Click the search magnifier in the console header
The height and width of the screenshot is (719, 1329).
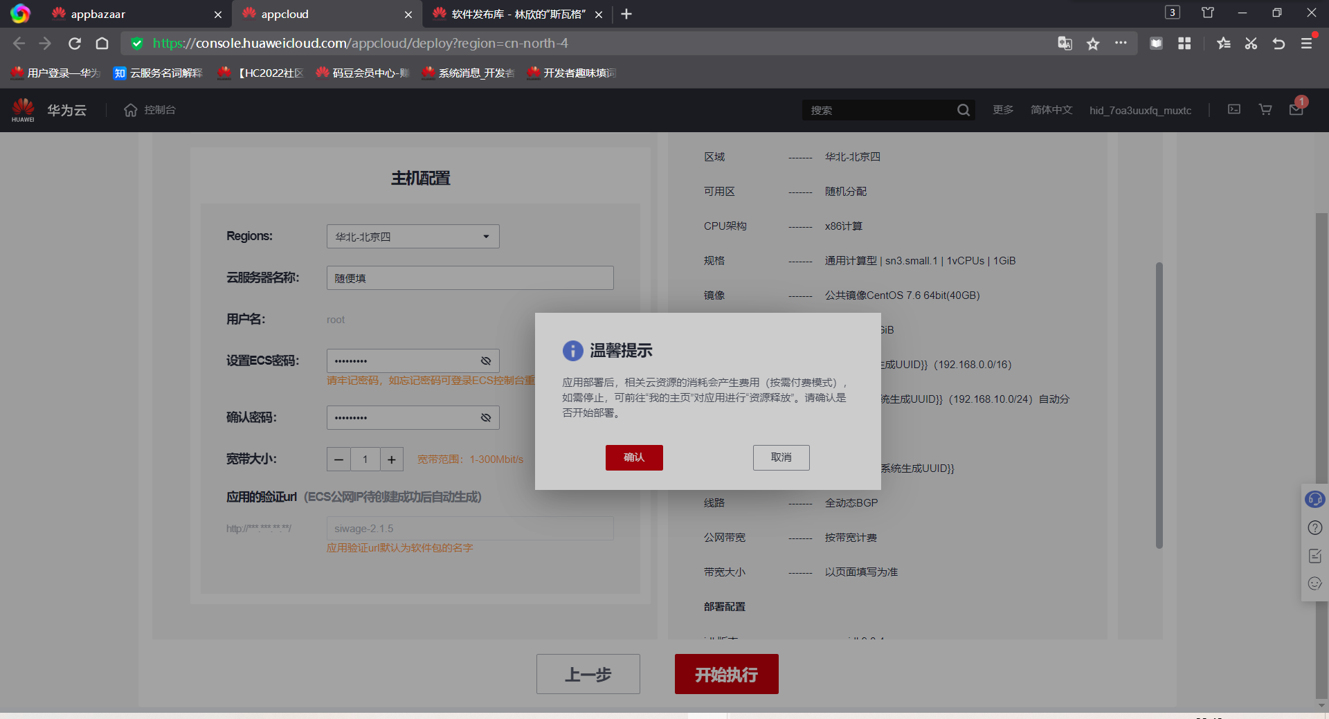963,110
